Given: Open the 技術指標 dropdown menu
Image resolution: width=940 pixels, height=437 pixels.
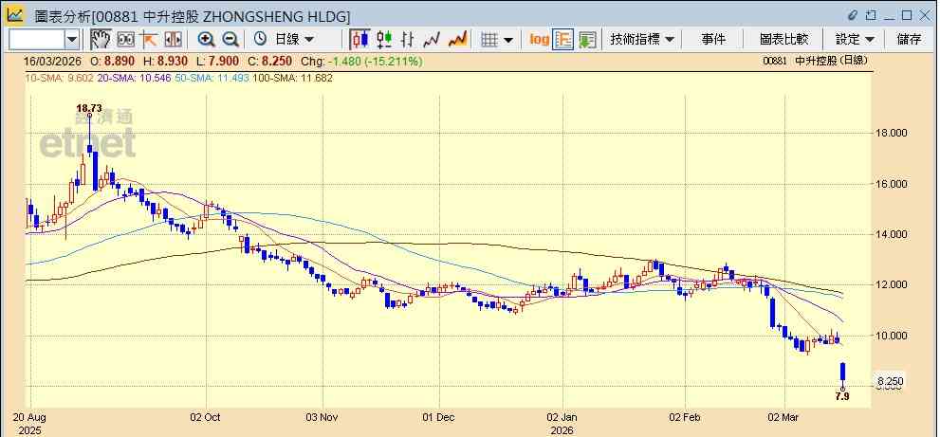Looking at the screenshot, I should click(x=642, y=40).
